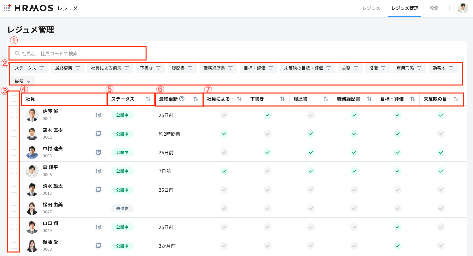Viewport: 473px width, 256px height.
Task: Sort the 履歴書 column using its arrows
Action: 326,99
